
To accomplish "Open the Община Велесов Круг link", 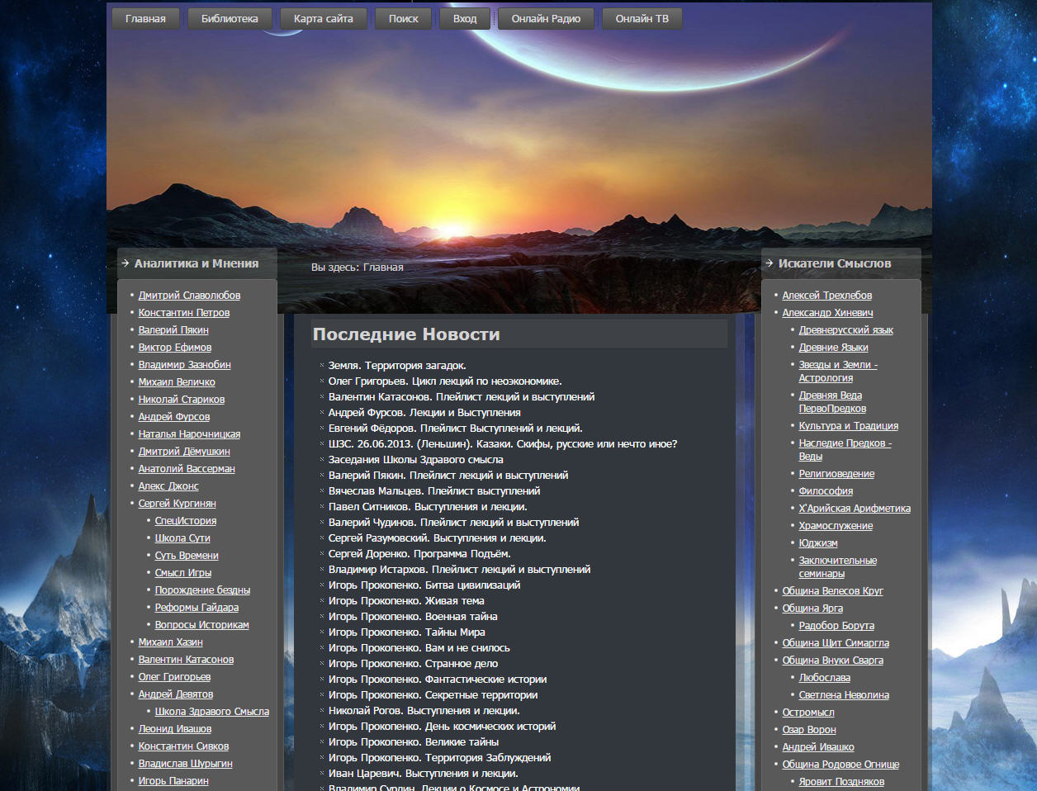I will coord(832,591).
